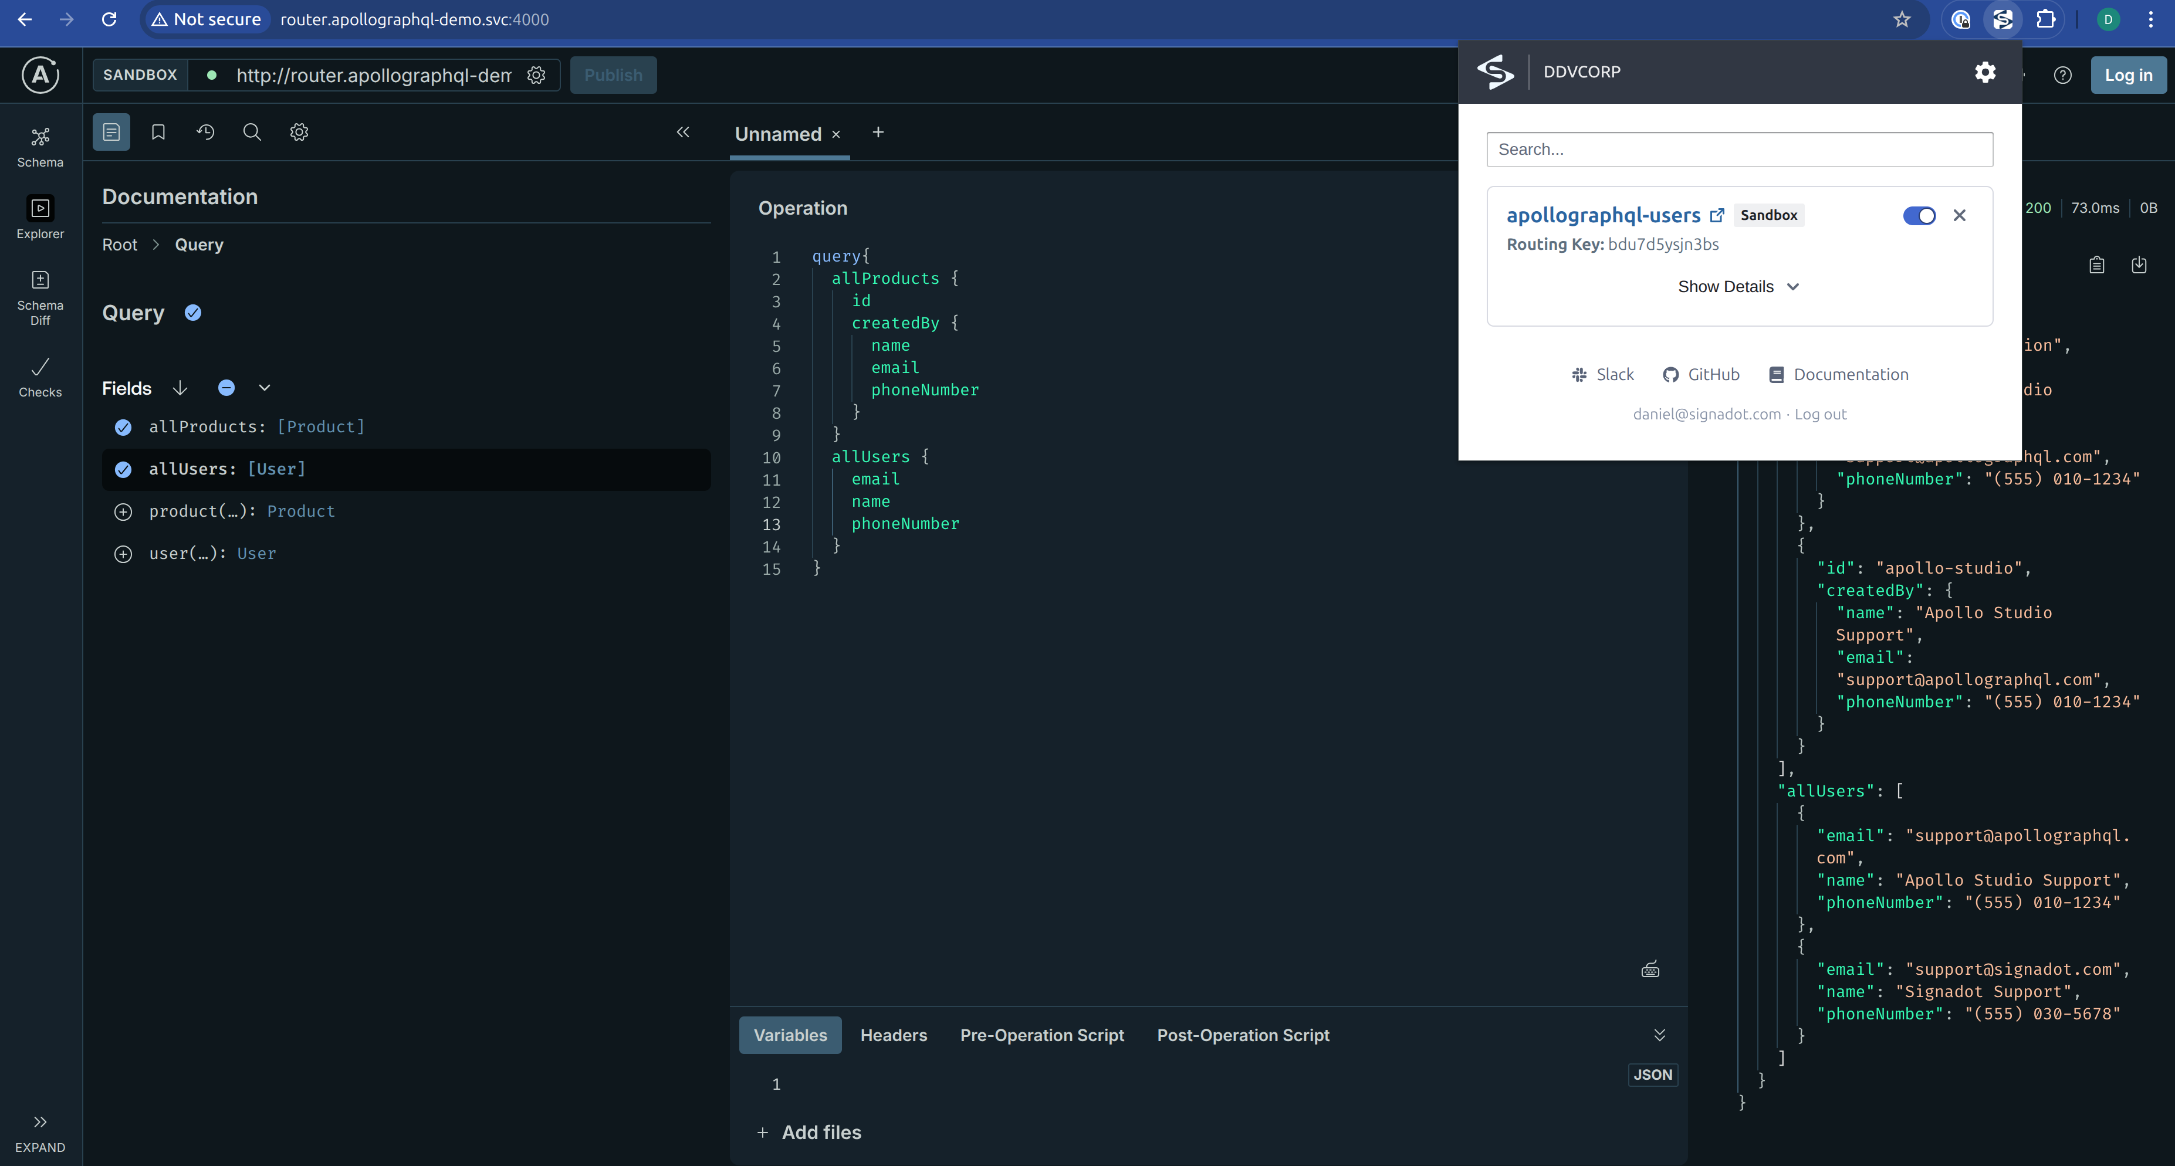This screenshot has width=2175, height=1166.
Task: Open the help question mark icon
Action: [2063, 75]
